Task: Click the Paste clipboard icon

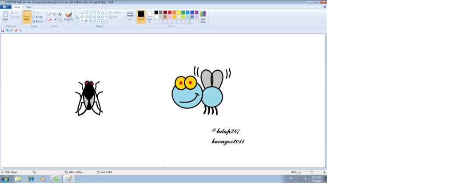Action: coord(5,14)
